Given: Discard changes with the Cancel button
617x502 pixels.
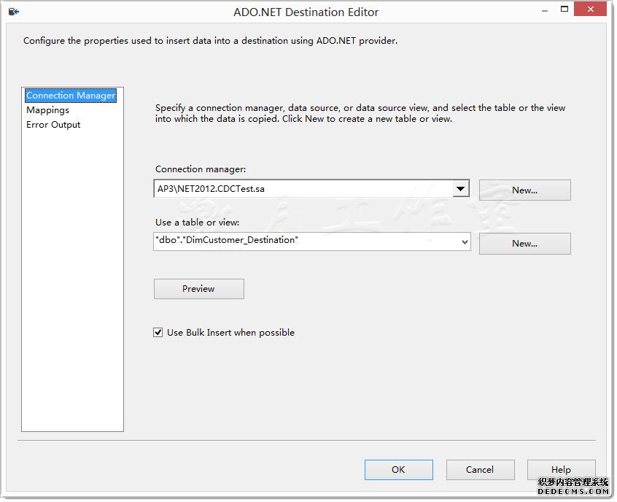Looking at the screenshot, I should pos(480,470).
